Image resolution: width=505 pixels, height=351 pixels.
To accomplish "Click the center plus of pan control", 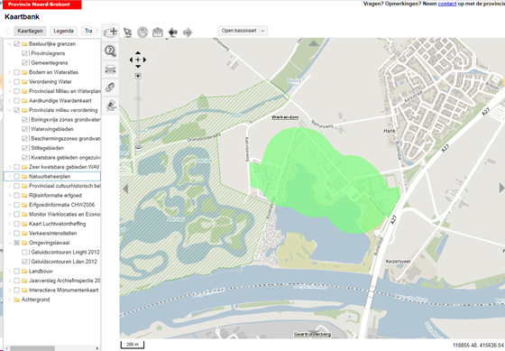I will (138, 60).
